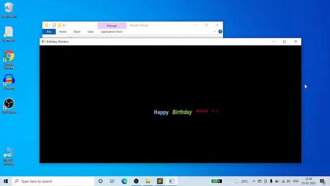
Task: Open Cortana circle icon on taskbar
Action: [x=101, y=181]
